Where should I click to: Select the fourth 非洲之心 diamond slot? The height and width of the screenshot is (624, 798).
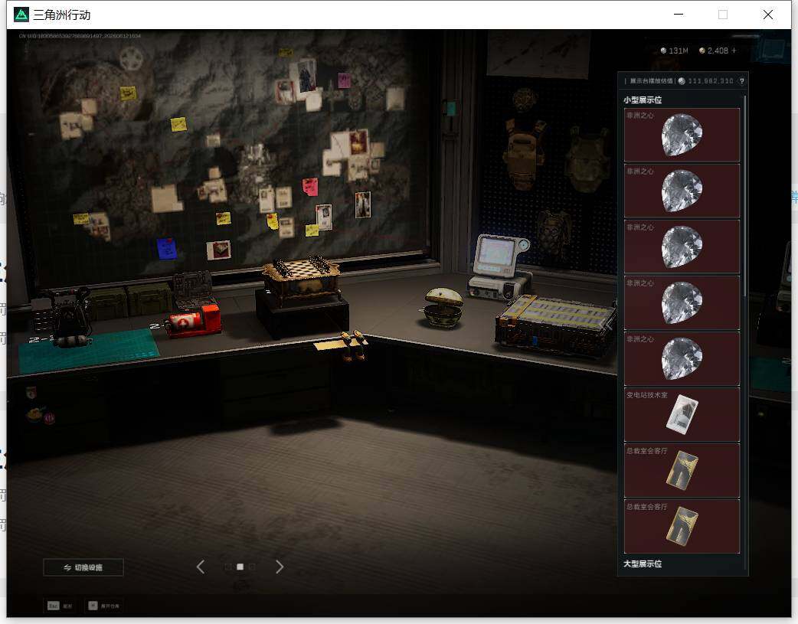pos(682,303)
